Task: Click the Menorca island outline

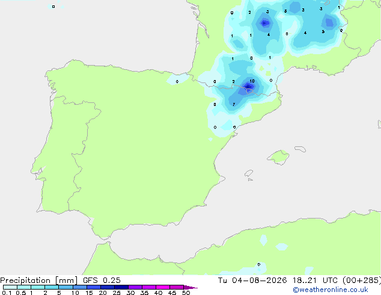Action: [x=300, y=149]
